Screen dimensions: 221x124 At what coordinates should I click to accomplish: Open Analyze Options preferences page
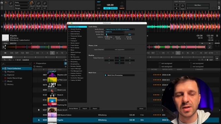pyautogui.click(x=76, y=73)
